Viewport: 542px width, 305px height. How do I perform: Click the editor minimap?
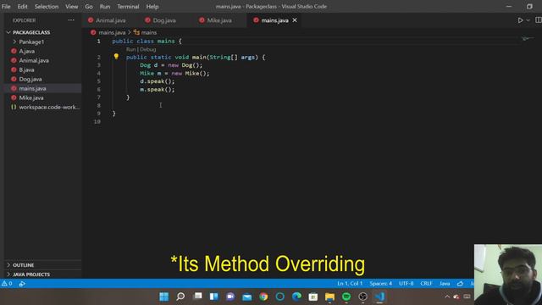[x=528, y=38]
